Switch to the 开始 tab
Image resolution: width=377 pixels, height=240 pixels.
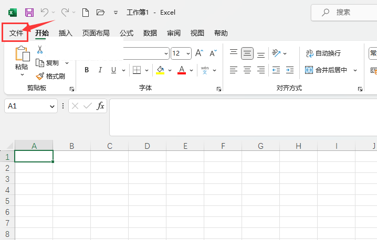click(x=42, y=33)
